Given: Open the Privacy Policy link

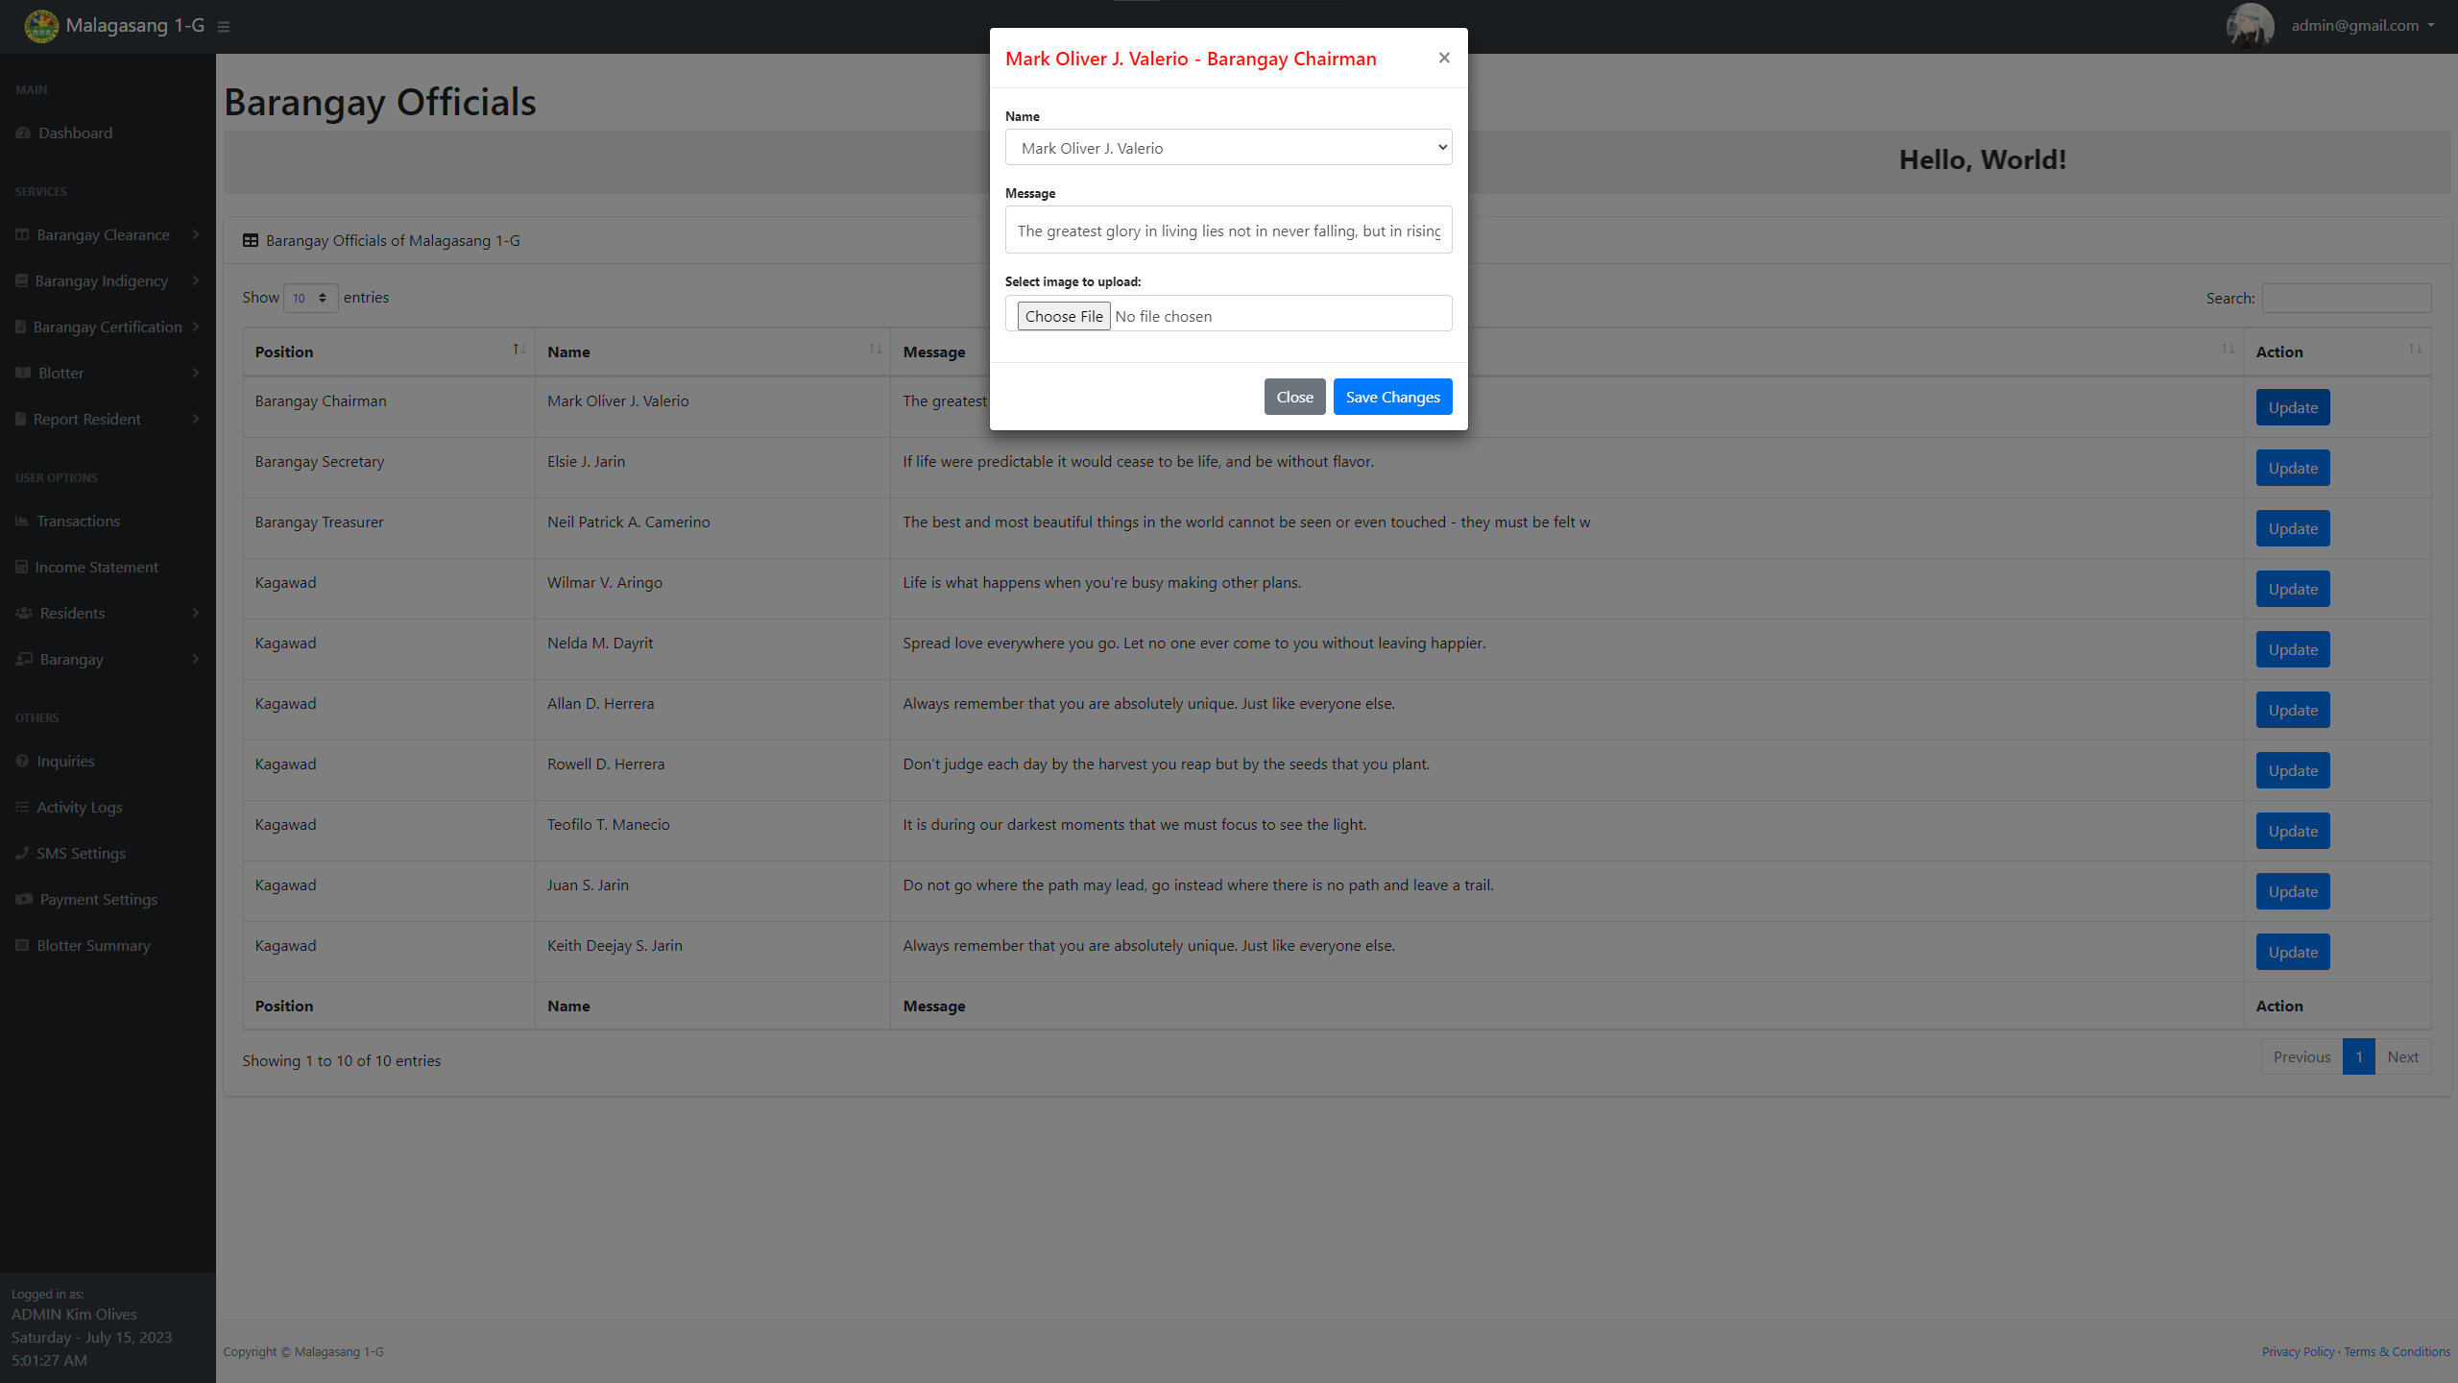Looking at the screenshot, I should coord(2297,1351).
